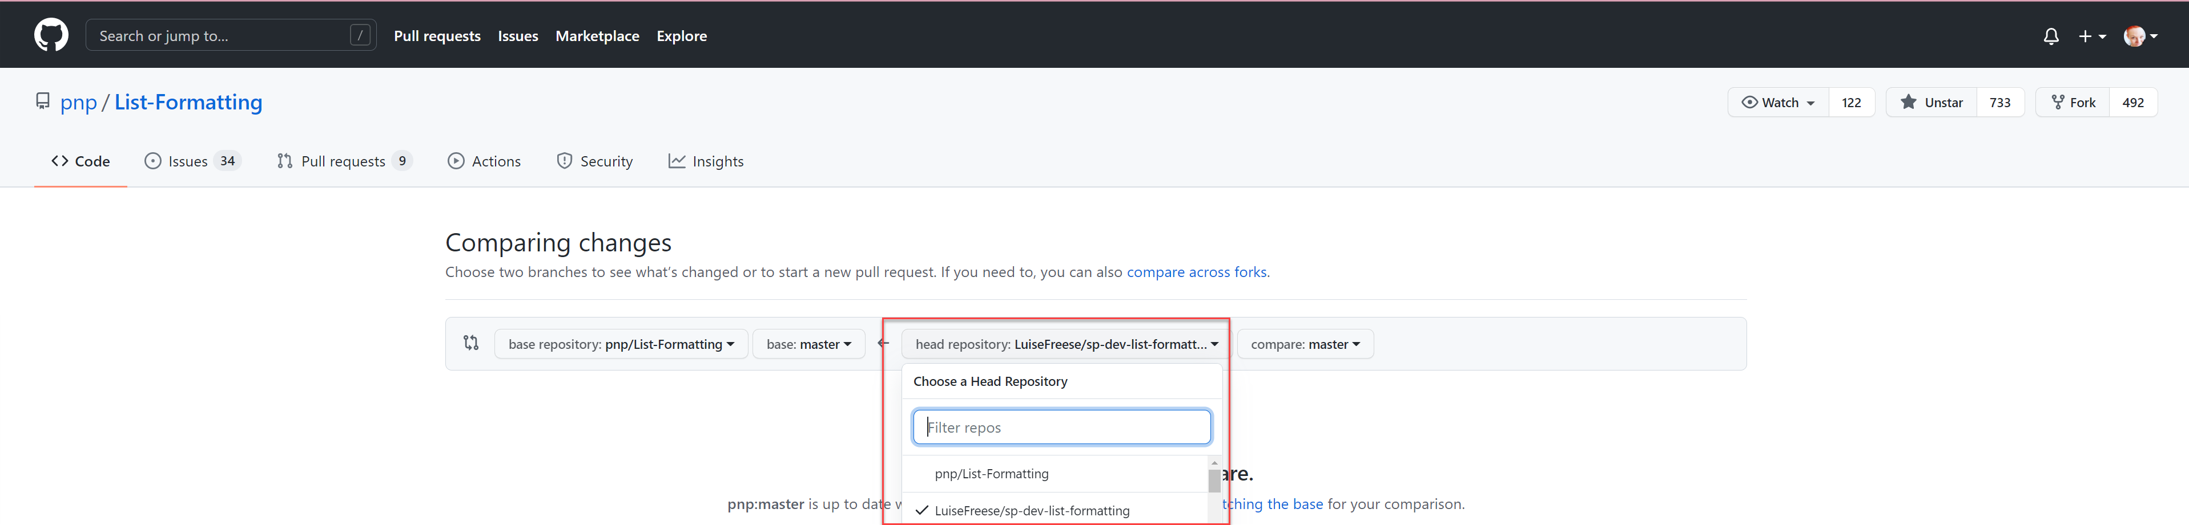Click the repo list scroll-up arrow
Image resolution: width=2189 pixels, height=525 pixels.
coord(1214,463)
